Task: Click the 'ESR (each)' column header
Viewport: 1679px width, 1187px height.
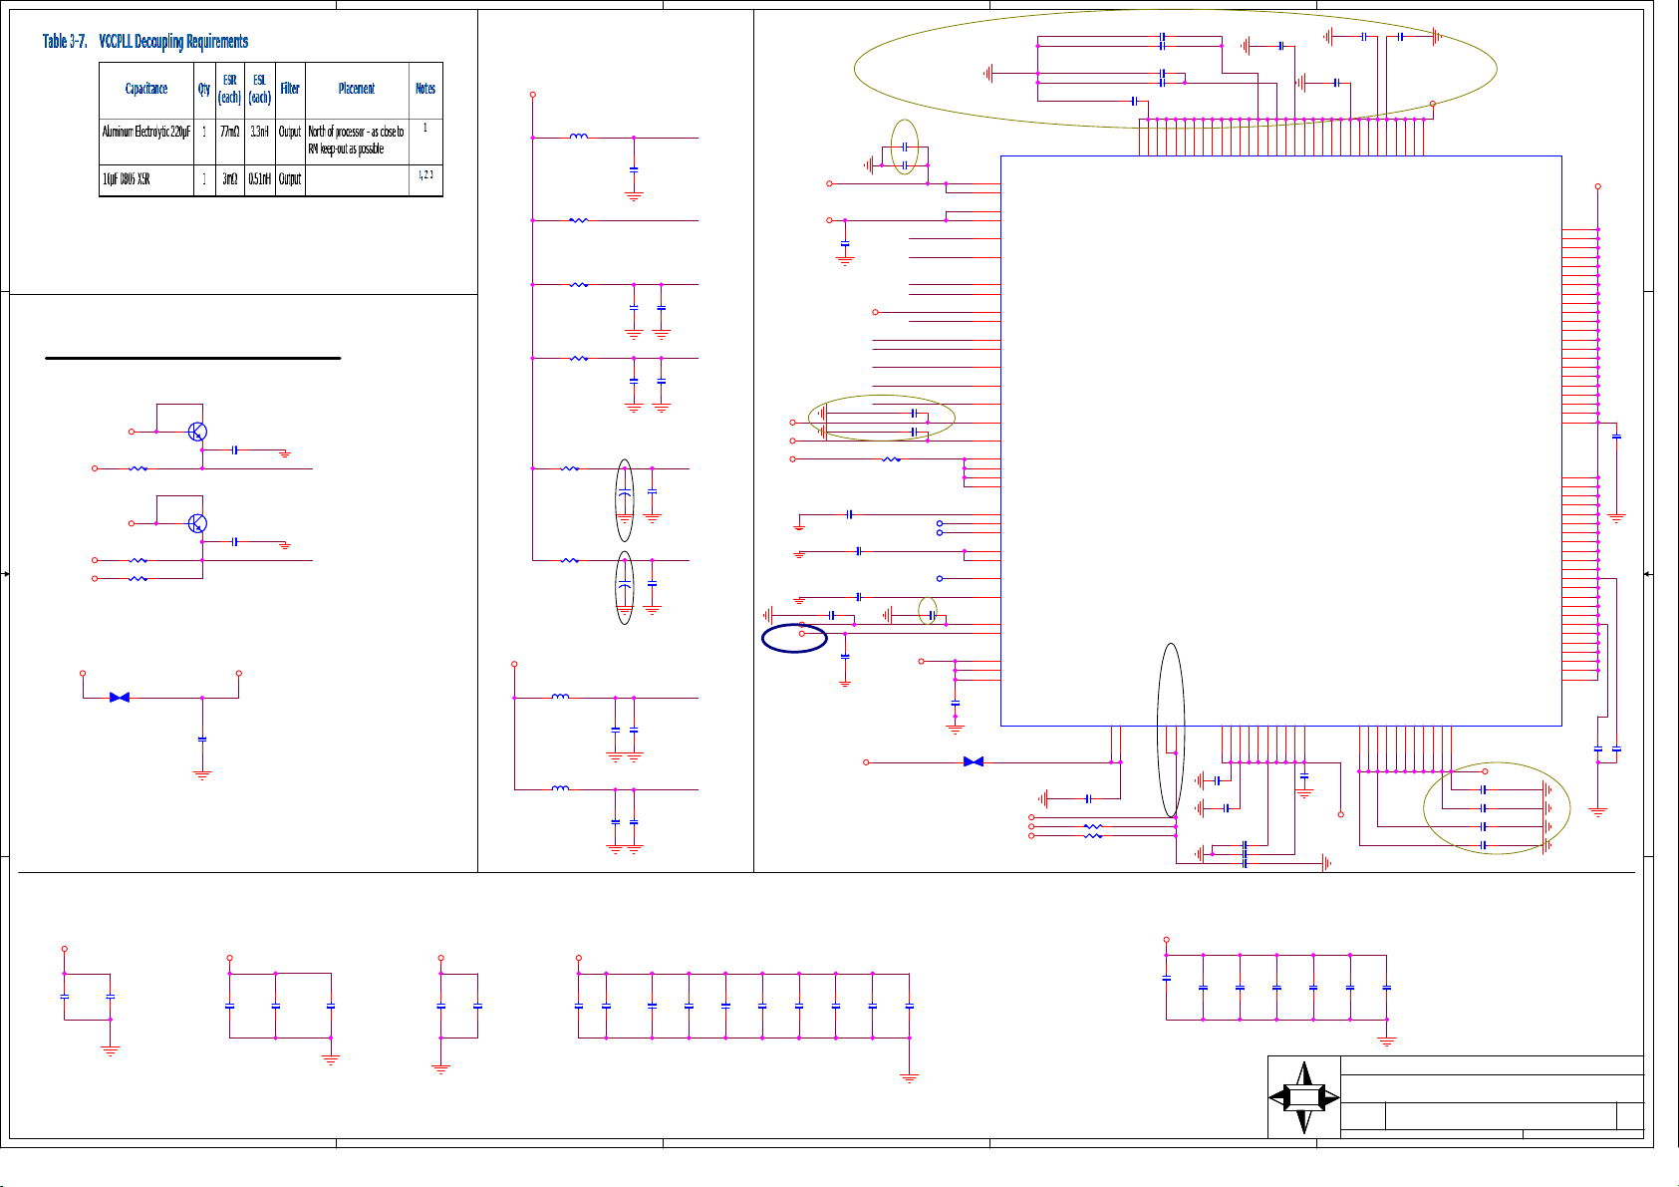Action: point(230,89)
